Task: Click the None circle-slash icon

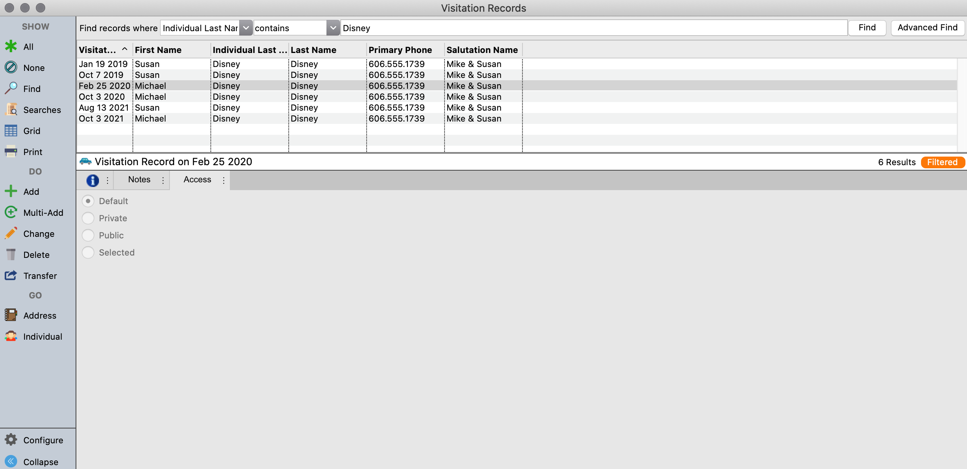Action: tap(11, 67)
